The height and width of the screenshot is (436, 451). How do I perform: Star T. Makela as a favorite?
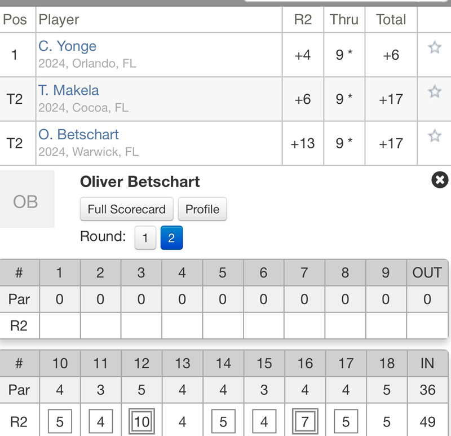pos(434,91)
